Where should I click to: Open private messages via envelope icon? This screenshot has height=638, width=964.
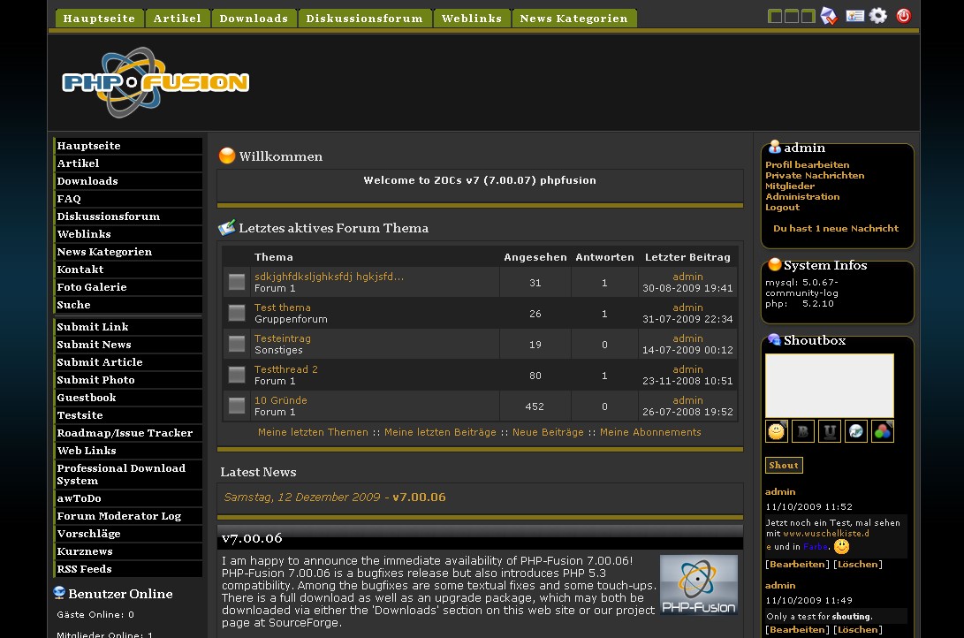click(x=829, y=16)
